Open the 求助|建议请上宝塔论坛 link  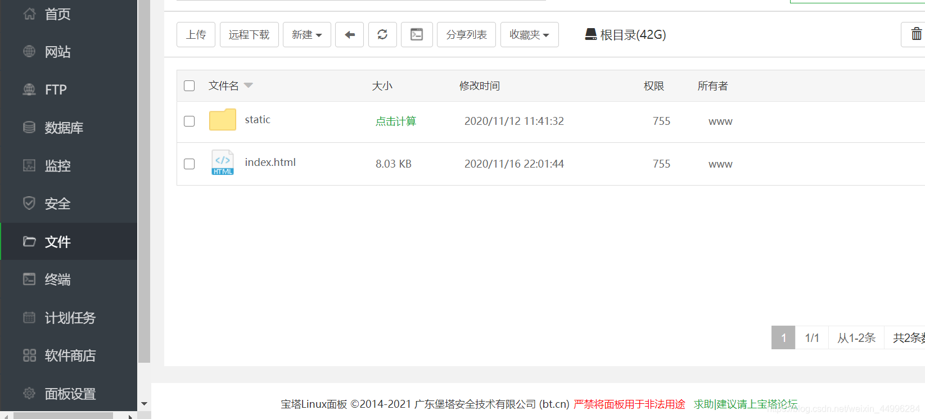pos(746,404)
